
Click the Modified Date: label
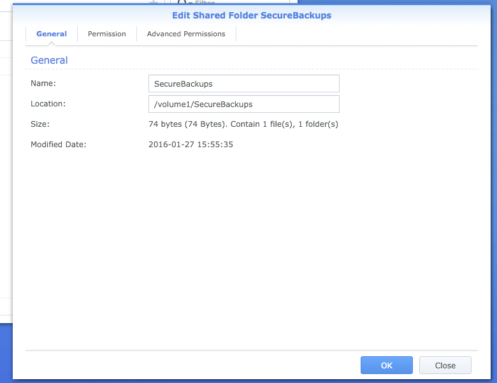pyautogui.click(x=59, y=145)
